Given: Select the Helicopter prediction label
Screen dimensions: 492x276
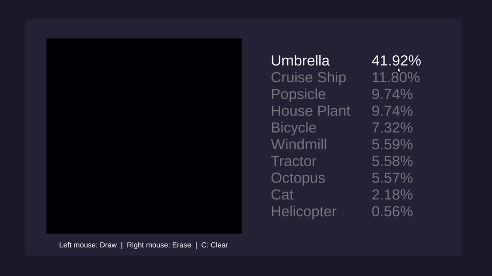Looking at the screenshot, I should pos(303,212).
